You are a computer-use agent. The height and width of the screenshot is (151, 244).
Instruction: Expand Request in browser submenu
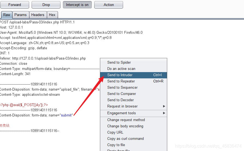coord(133,106)
